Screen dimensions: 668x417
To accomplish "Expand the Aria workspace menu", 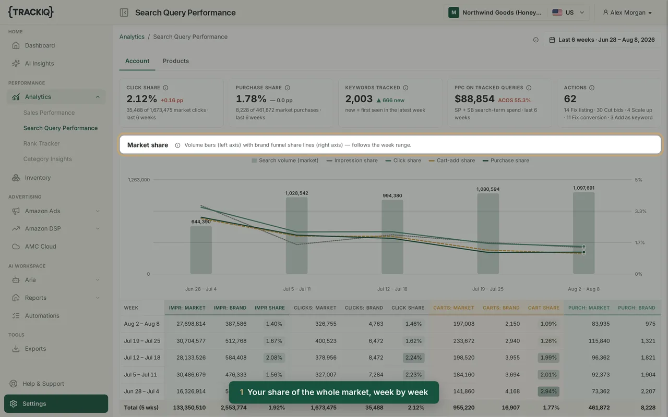I will tap(98, 280).
